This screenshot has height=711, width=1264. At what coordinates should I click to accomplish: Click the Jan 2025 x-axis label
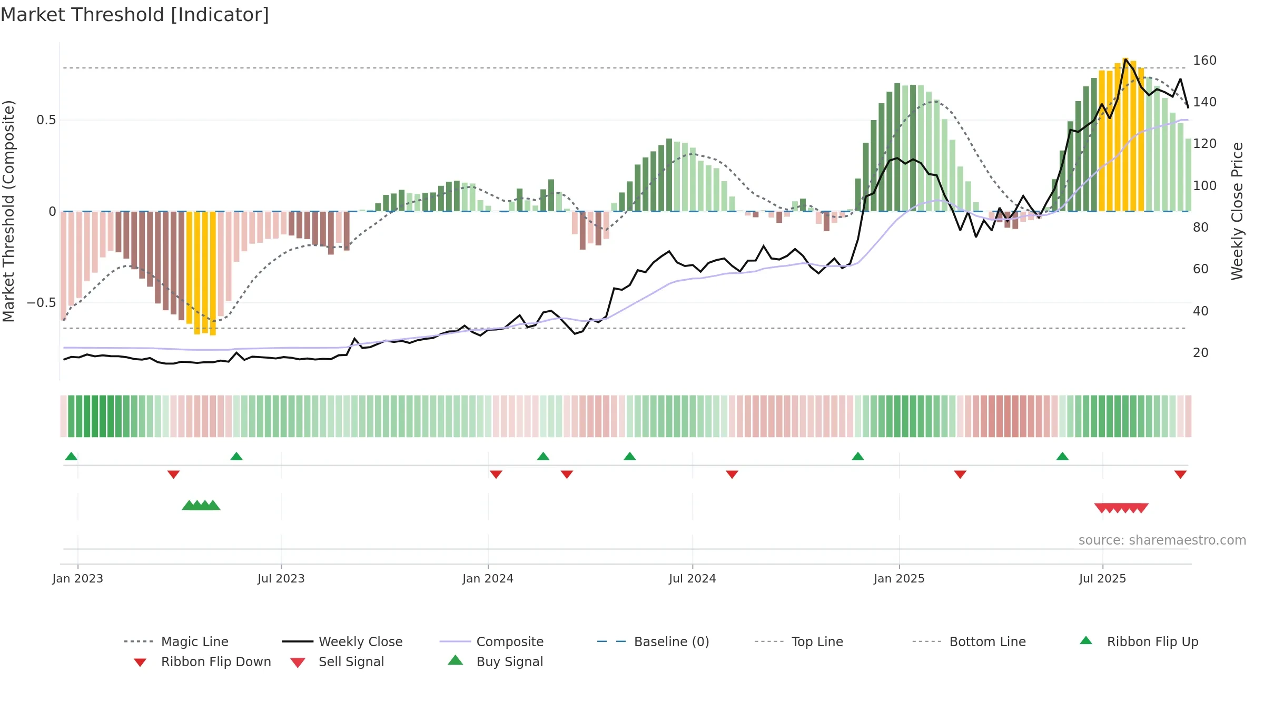[x=900, y=578]
